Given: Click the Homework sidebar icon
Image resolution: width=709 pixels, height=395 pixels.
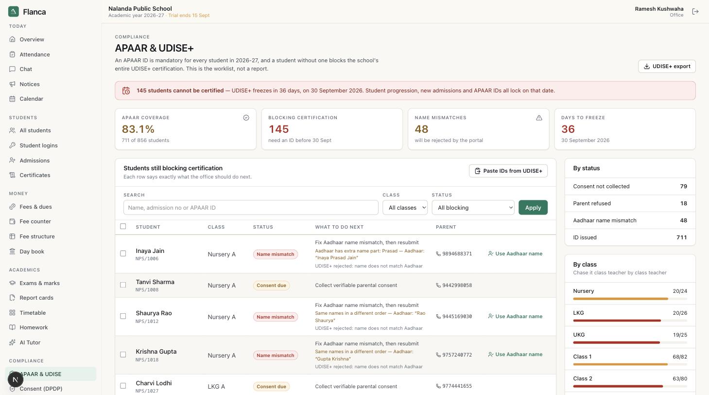Looking at the screenshot, I should coord(13,327).
